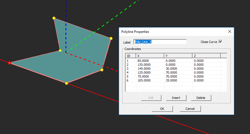Screen dimensions: 250x134
Task: Toggle the Close Curve checkbox
Action: [220, 42]
